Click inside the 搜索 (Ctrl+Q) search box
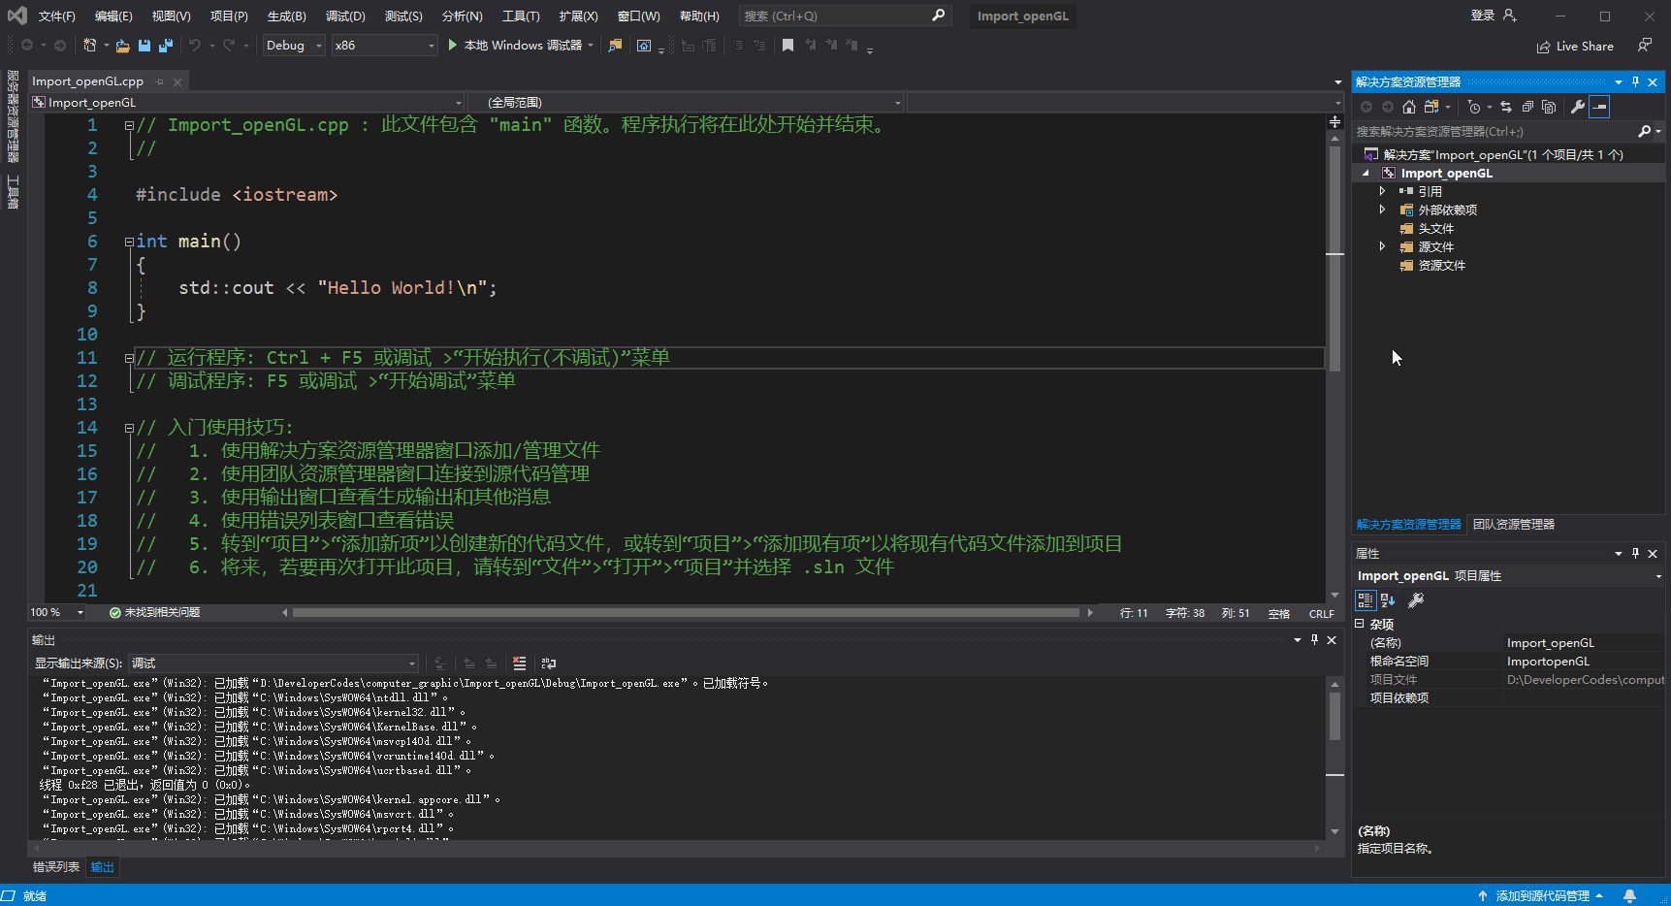 (834, 16)
